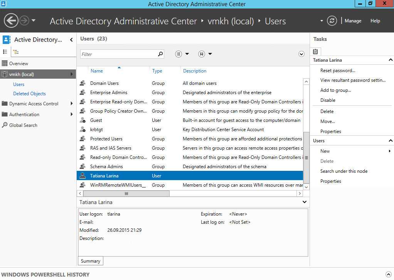Click the Guest user icon
This screenshot has width=394, height=280.
pos(83,120)
